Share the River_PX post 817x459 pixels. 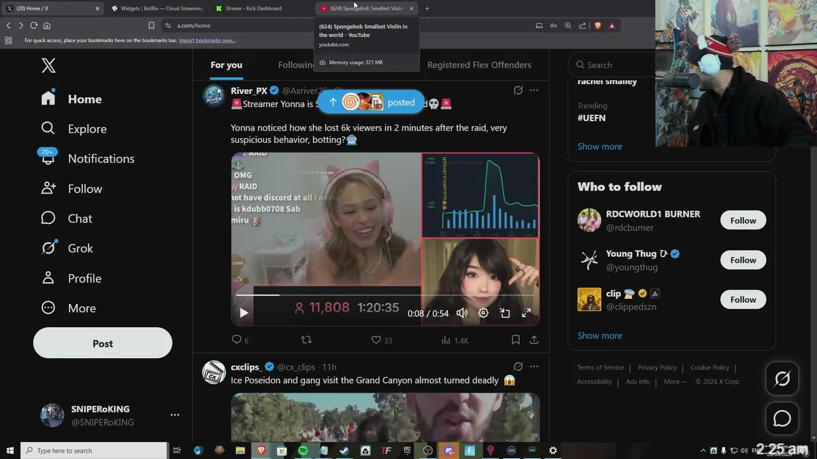(x=534, y=340)
